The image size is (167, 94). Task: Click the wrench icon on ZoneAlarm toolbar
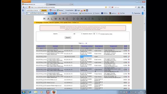click(x=144, y=10)
